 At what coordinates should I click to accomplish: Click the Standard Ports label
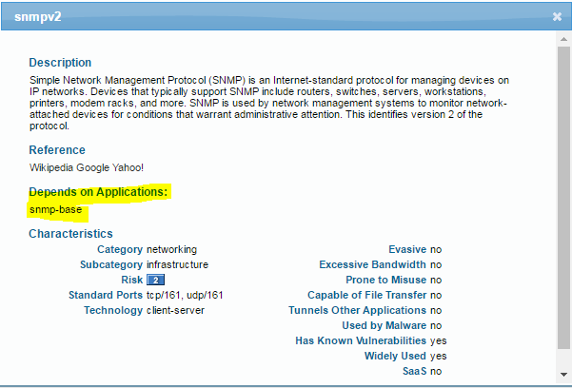click(x=106, y=295)
